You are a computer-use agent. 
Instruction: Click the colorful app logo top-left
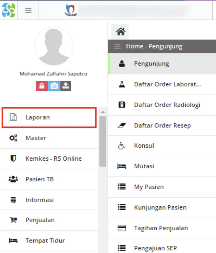(x=9, y=10)
